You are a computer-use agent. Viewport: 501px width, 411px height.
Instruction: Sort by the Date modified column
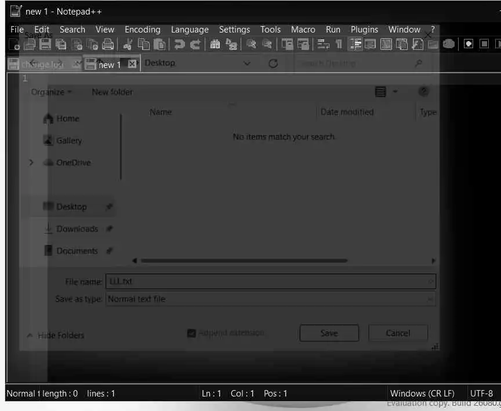(x=347, y=112)
